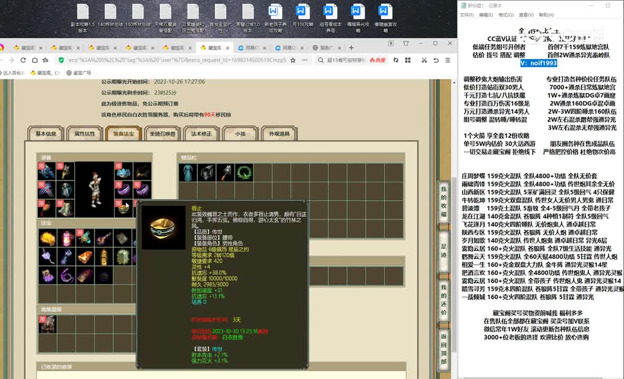Open a new browser tab
Screen dimensions: 624x379
pyautogui.click(x=351, y=48)
